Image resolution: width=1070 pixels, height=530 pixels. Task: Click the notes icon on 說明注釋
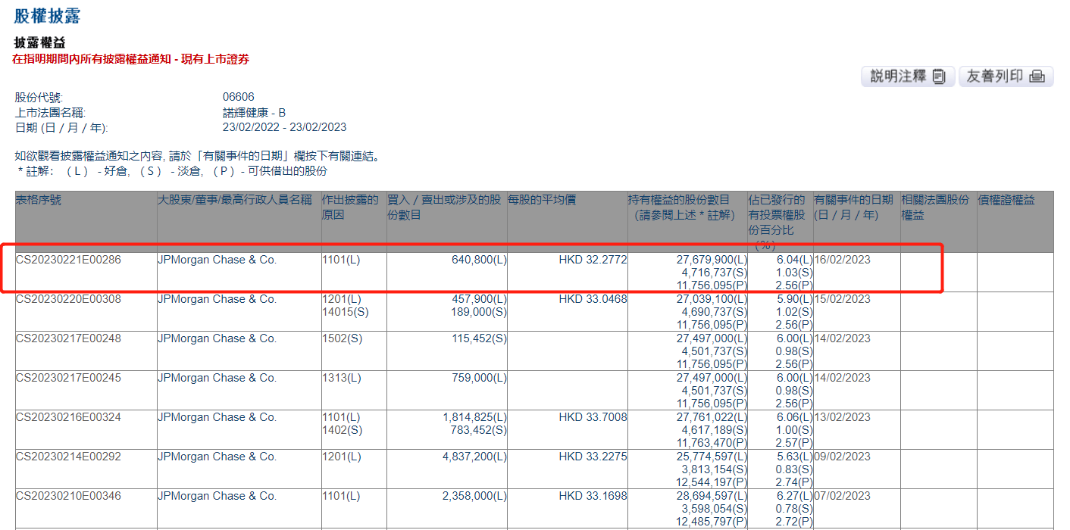click(x=939, y=76)
